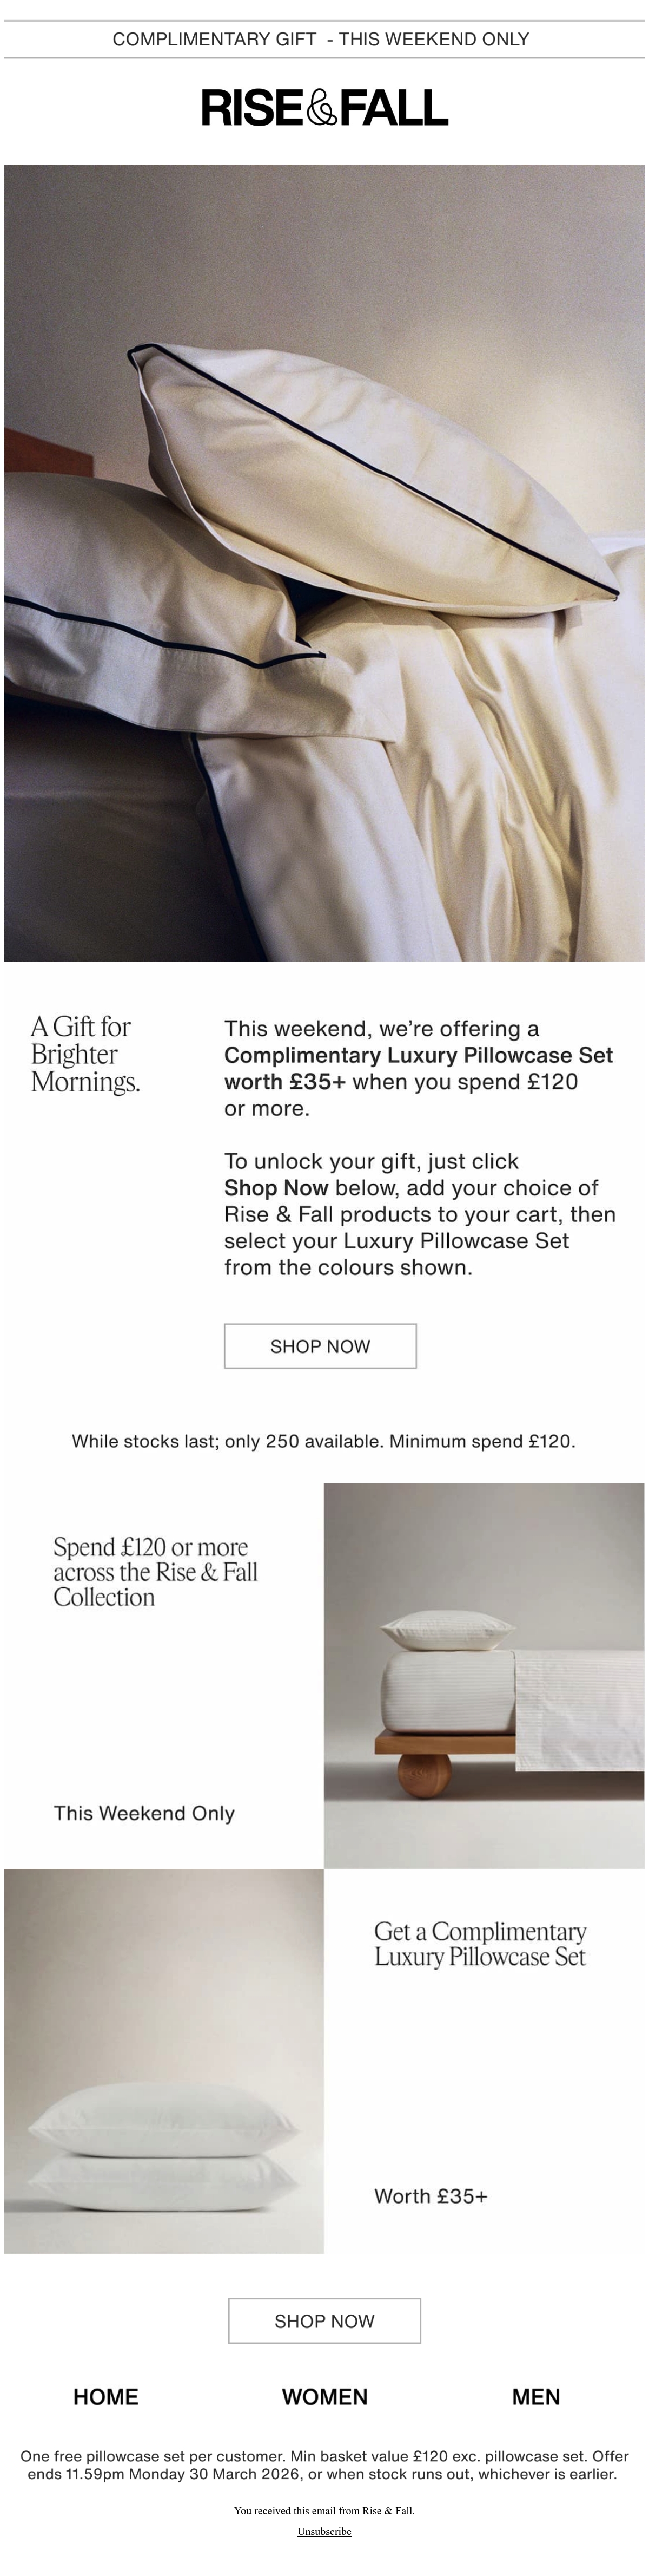Click the 'Worth £35+' text
649x2576 pixels.
(431, 2196)
